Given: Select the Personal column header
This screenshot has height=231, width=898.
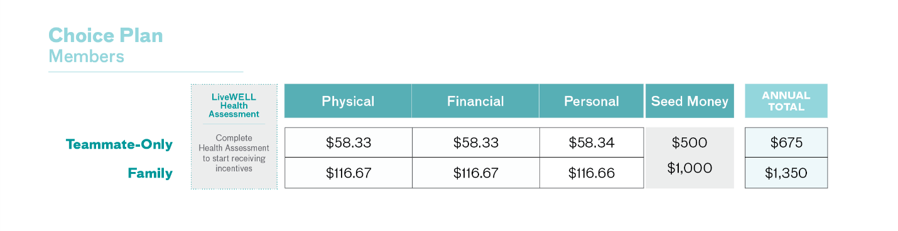Looking at the screenshot, I should (x=592, y=101).
